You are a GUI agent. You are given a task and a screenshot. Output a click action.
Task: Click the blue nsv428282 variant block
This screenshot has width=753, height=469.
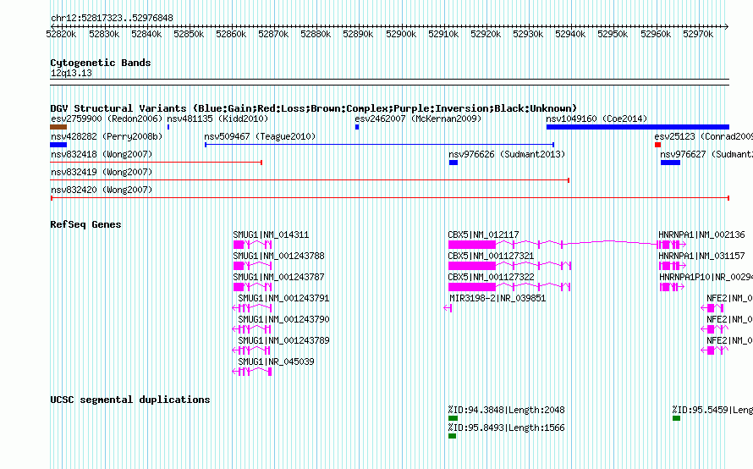click(x=58, y=145)
